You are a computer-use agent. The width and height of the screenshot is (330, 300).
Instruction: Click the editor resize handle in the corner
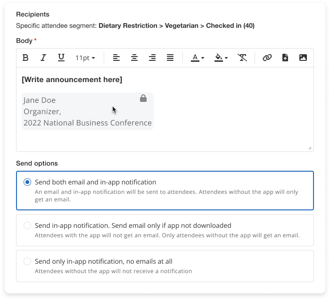(310, 148)
